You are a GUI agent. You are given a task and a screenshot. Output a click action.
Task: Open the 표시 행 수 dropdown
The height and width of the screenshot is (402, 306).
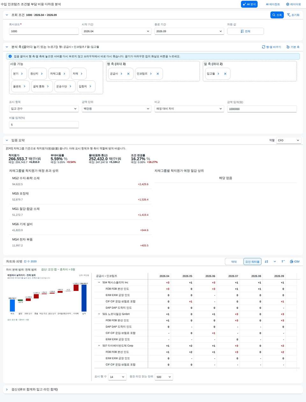tap(118, 377)
